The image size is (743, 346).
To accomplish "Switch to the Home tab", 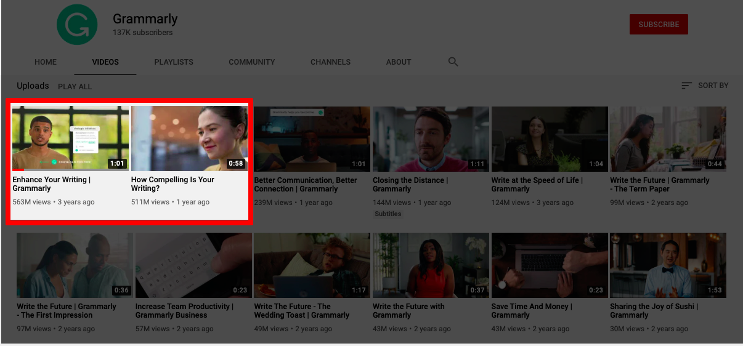I will (46, 62).
